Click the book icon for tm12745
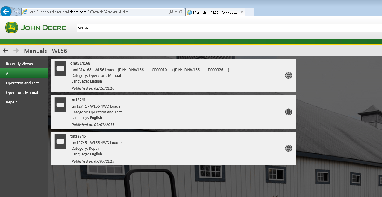The width and height of the screenshot is (382, 197). tap(60, 141)
